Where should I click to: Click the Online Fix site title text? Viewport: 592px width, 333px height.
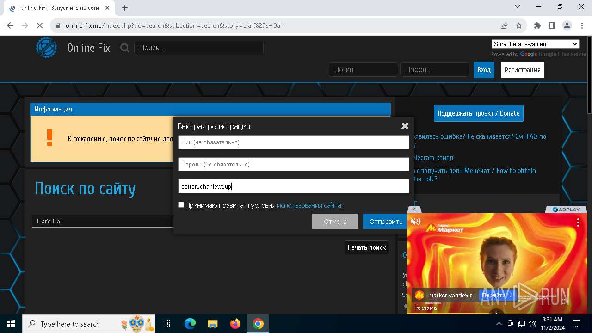click(x=88, y=48)
